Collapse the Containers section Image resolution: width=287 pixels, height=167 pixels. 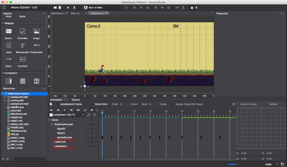click(x=3, y=73)
